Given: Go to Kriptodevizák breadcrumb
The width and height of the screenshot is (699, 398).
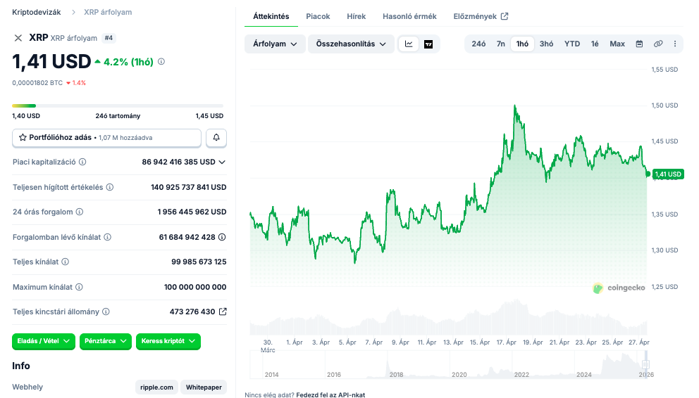Looking at the screenshot, I should pyautogui.click(x=37, y=13).
